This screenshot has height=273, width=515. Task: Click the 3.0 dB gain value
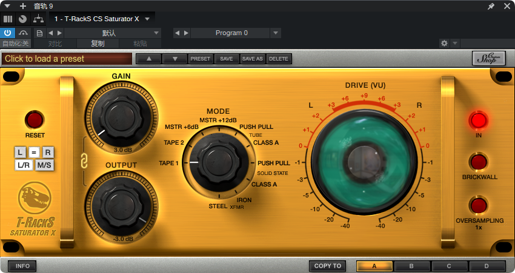123,150
